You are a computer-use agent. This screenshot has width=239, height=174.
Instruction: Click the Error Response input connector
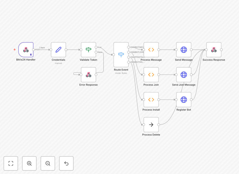pos(81,75)
